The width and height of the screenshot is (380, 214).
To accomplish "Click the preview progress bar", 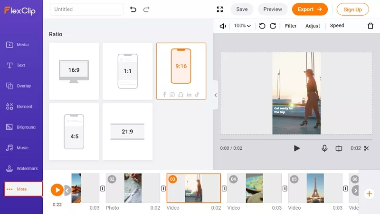I will [x=296, y=139].
